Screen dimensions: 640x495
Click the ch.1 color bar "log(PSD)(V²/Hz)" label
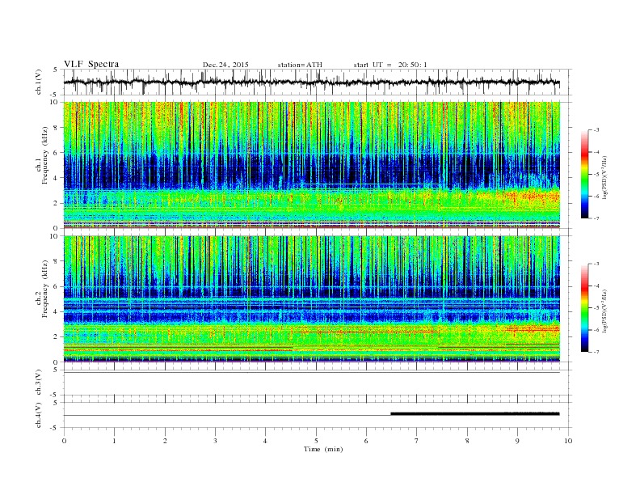pyautogui.click(x=605, y=177)
